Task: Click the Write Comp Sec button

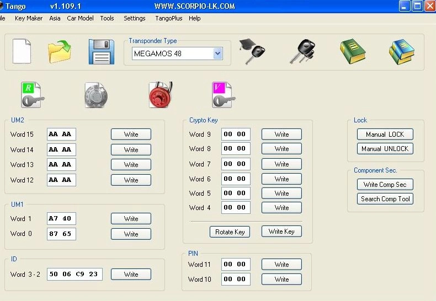Action: pyautogui.click(x=385, y=185)
